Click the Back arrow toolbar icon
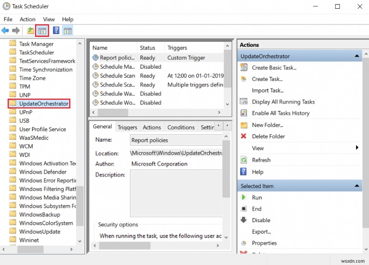The image size is (369, 265). point(5,30)
